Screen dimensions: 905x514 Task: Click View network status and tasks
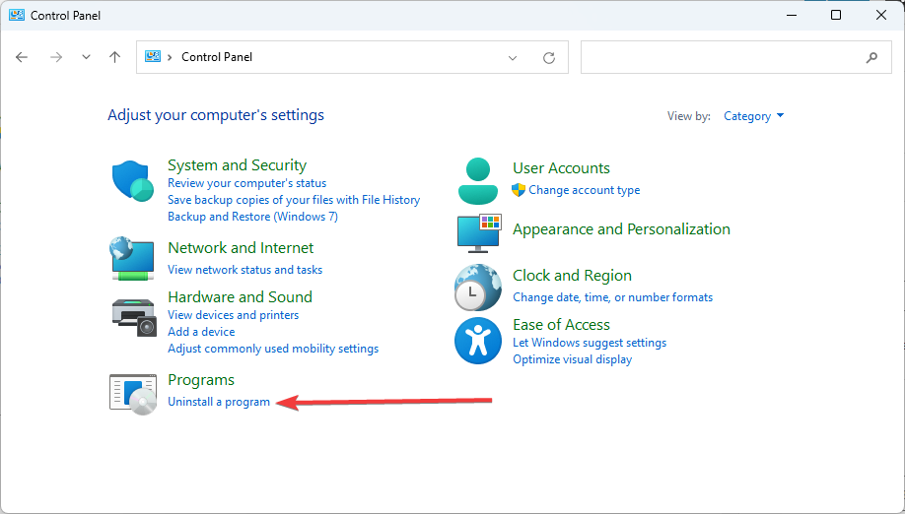click(x=244, y=269)
